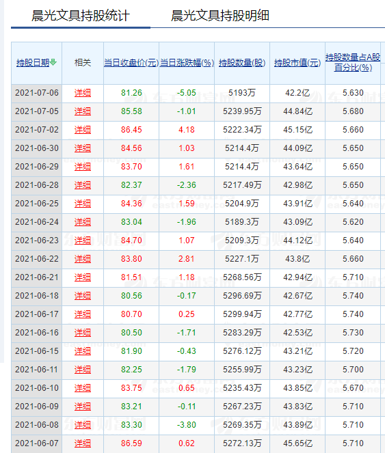Open 详细 link for 2021-06-30
Image resolution: width=385 pixels, height=453 pixels.
coord(83,148)
